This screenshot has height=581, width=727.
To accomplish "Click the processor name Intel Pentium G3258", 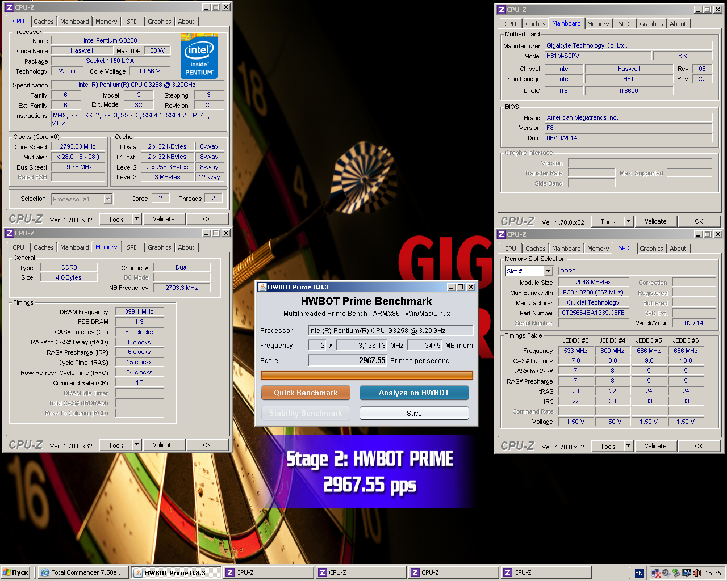I will click(x=110, y=40).
